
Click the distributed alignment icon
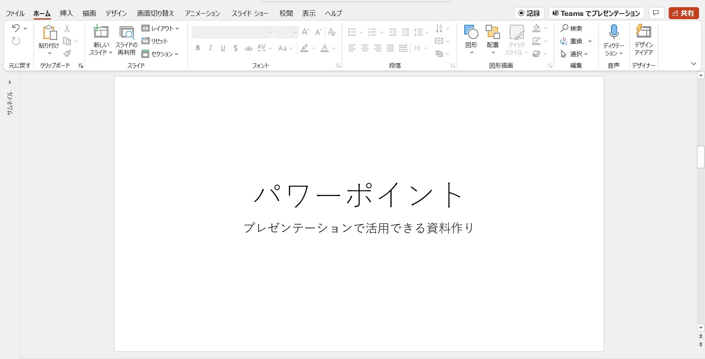point(403,48)
